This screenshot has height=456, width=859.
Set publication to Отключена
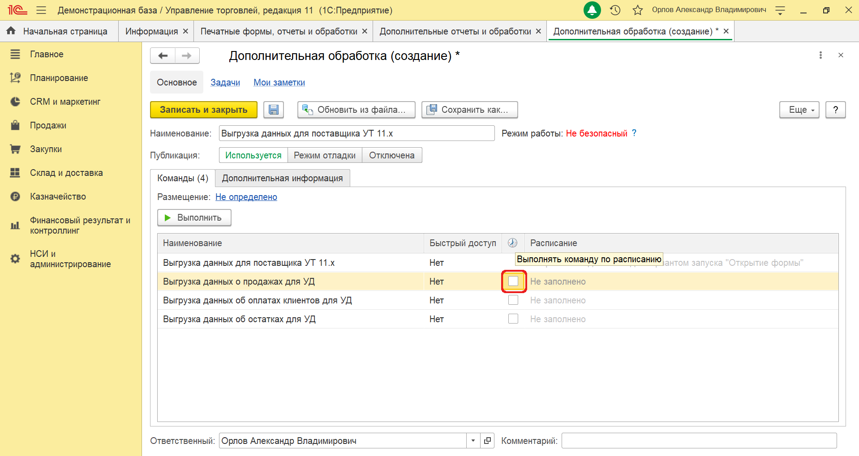point(392,155)
